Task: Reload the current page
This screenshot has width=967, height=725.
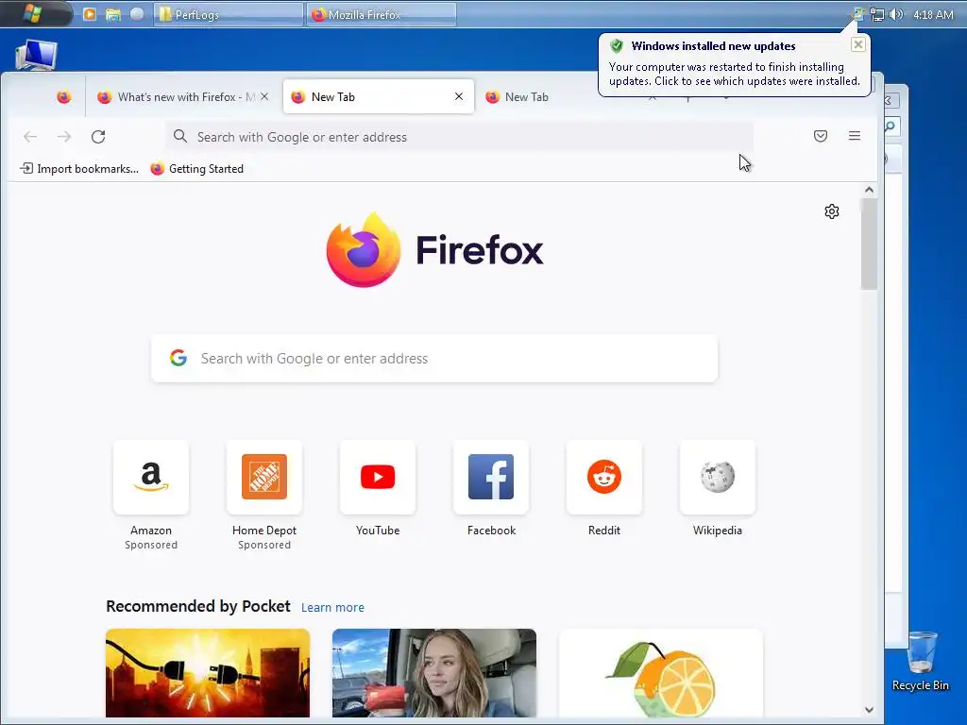Action: (98, 136)
